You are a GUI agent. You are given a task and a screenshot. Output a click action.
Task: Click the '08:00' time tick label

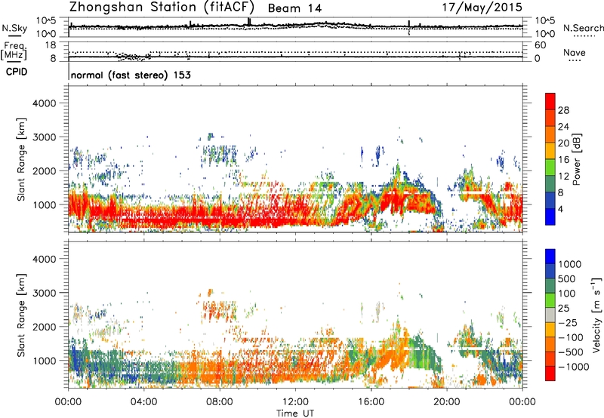pyautogui.click(x=220, y=402)
